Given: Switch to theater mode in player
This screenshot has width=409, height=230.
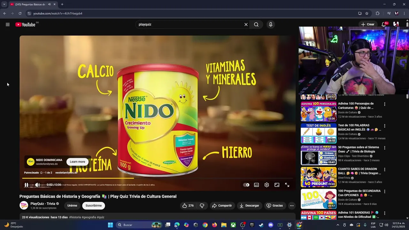Looking at the screenshot, I should coord(277,185).
